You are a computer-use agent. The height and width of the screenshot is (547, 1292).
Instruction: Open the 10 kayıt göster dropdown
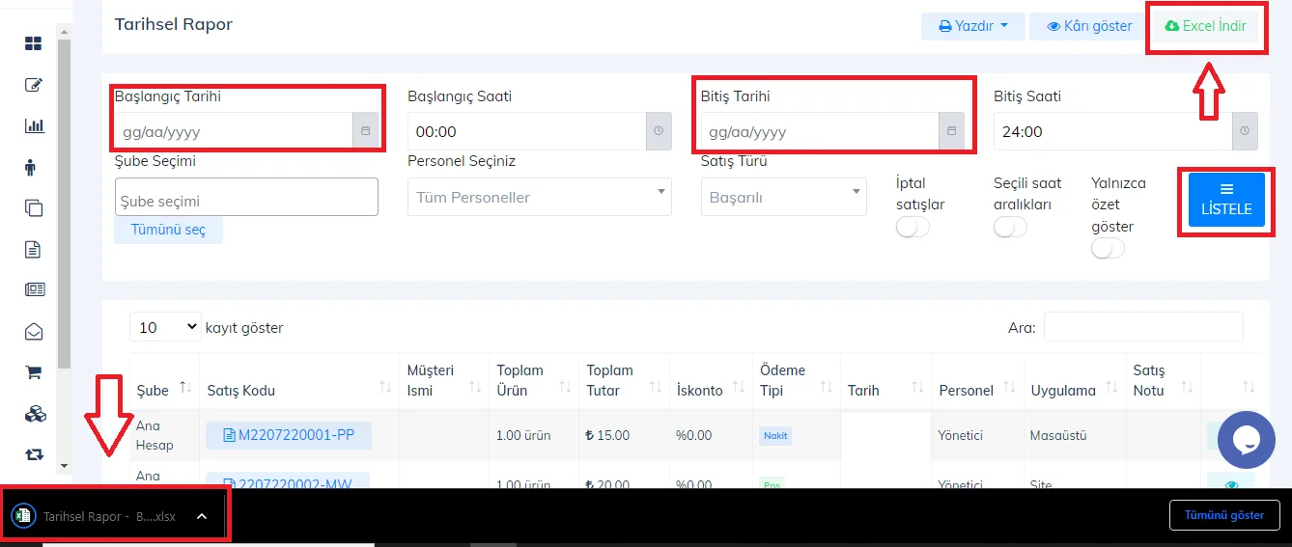[x=165, y=327]
